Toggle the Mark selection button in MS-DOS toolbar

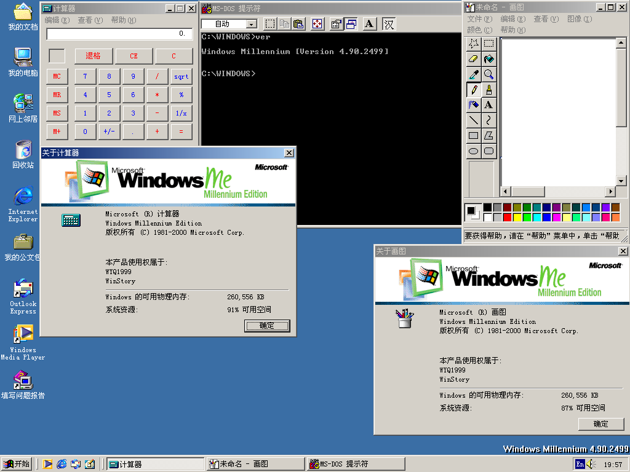coord(270,24)
